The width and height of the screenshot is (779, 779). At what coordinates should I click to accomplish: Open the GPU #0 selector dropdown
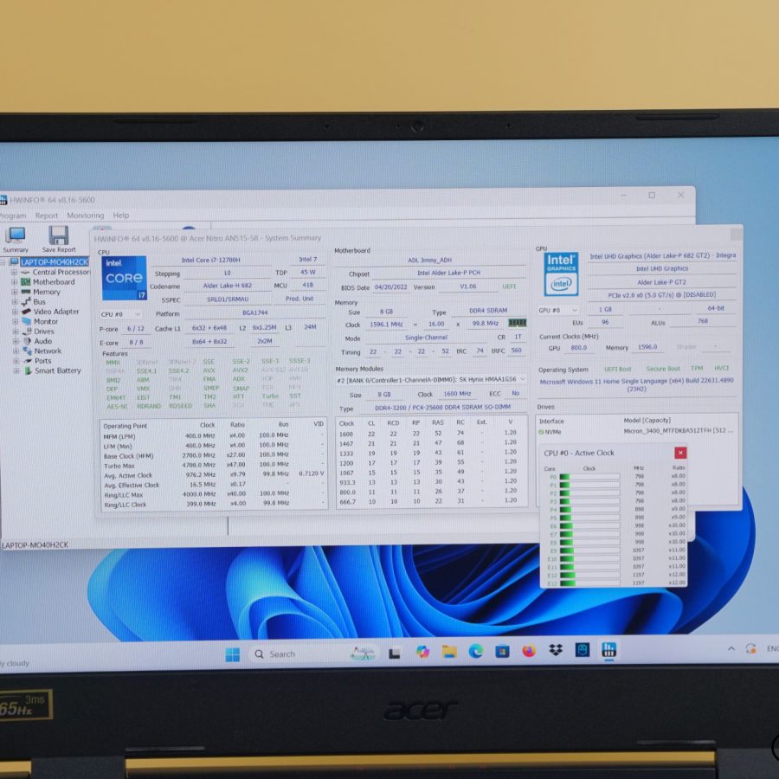pyautogui.click(x=558, y=310)
